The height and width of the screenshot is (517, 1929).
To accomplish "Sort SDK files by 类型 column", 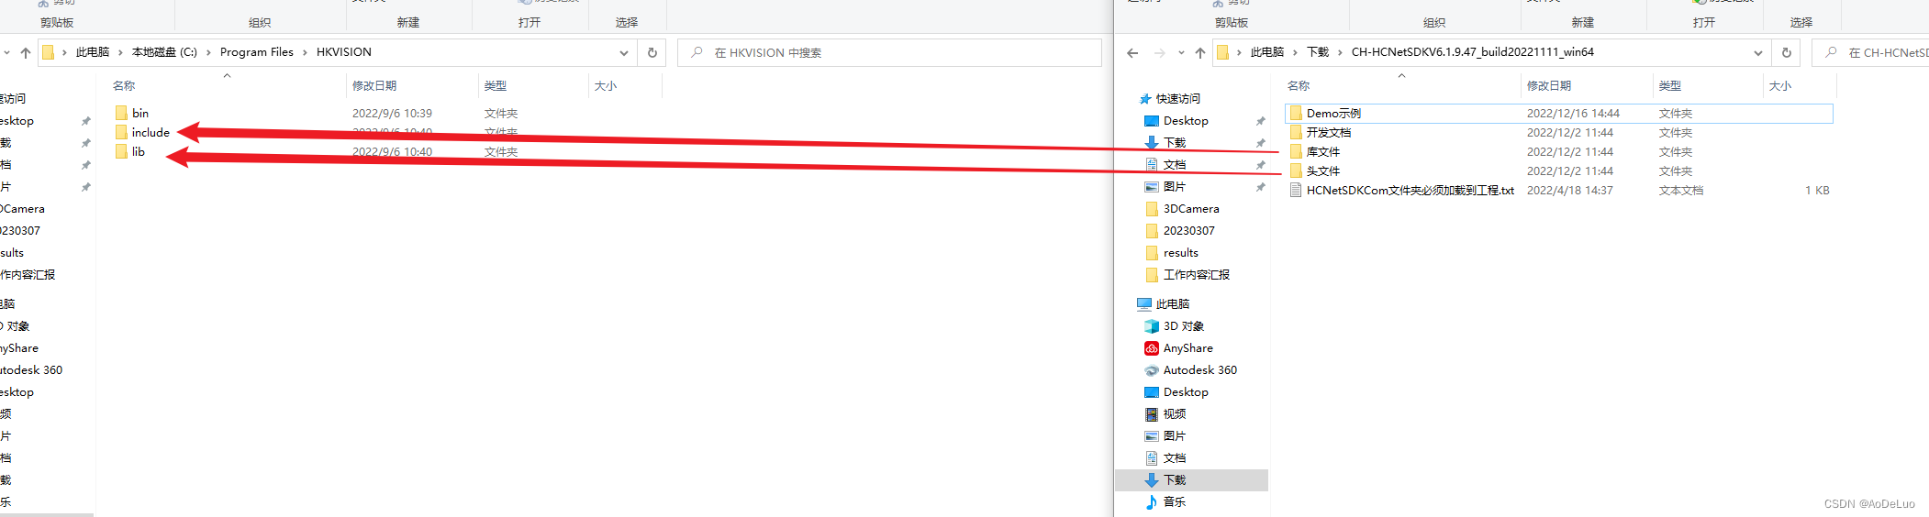I will pyautogui.click(x=1670, y=85).
